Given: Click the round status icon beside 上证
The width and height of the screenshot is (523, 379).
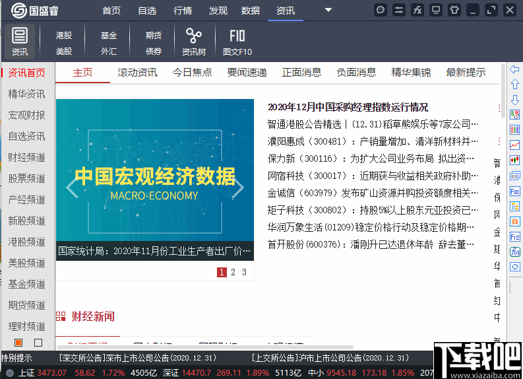Looking at the screenshot, I should [x=10, y=373].
